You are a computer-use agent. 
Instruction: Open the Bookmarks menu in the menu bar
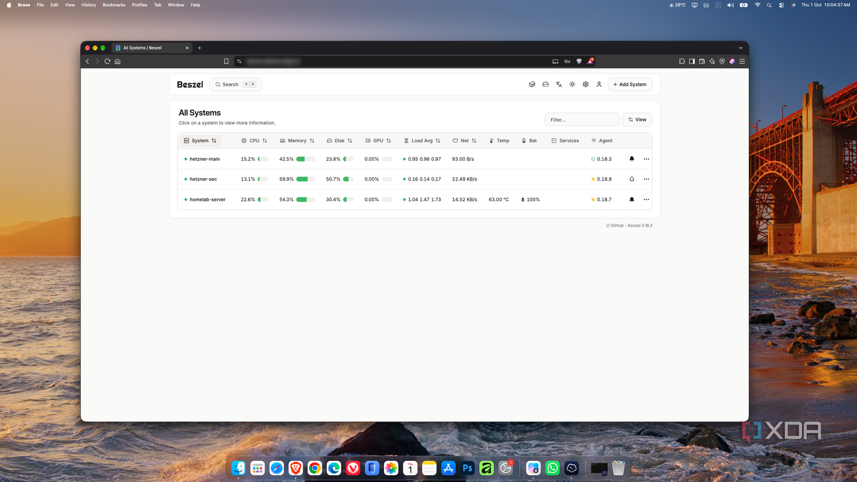pos(114,5)
